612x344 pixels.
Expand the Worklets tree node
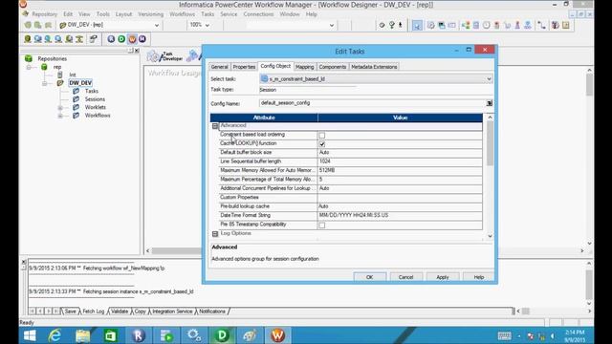[x=60, y=108]
